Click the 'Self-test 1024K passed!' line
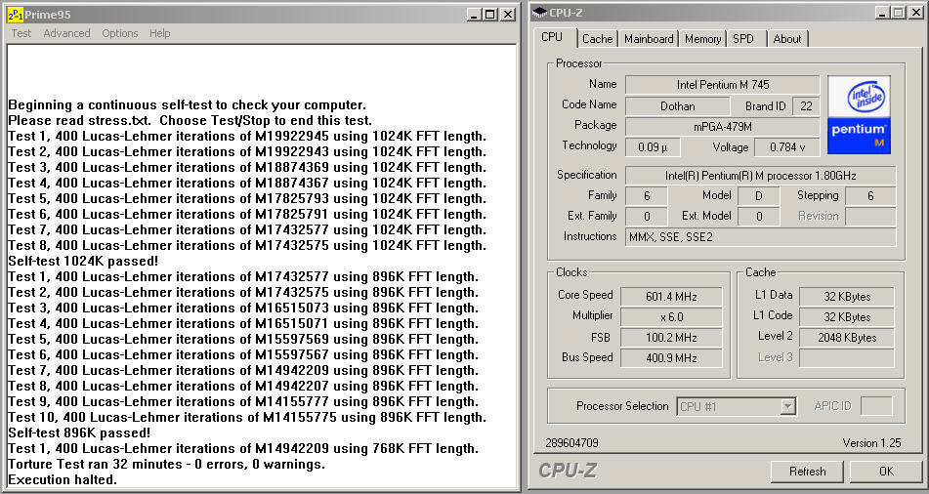This screenshot has width=929, height=494. (x=84, y=261)
